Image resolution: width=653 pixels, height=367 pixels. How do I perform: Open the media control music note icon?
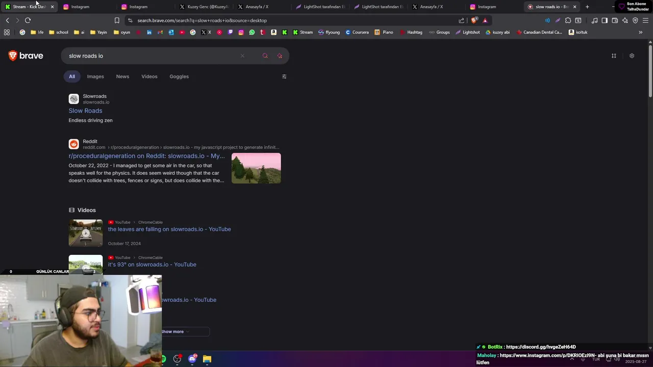pyautogui.click(x=594, y=20)
